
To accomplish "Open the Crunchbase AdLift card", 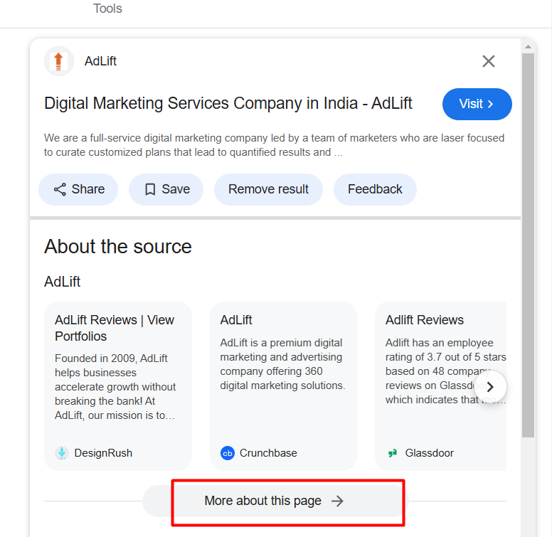I will 283,386.
